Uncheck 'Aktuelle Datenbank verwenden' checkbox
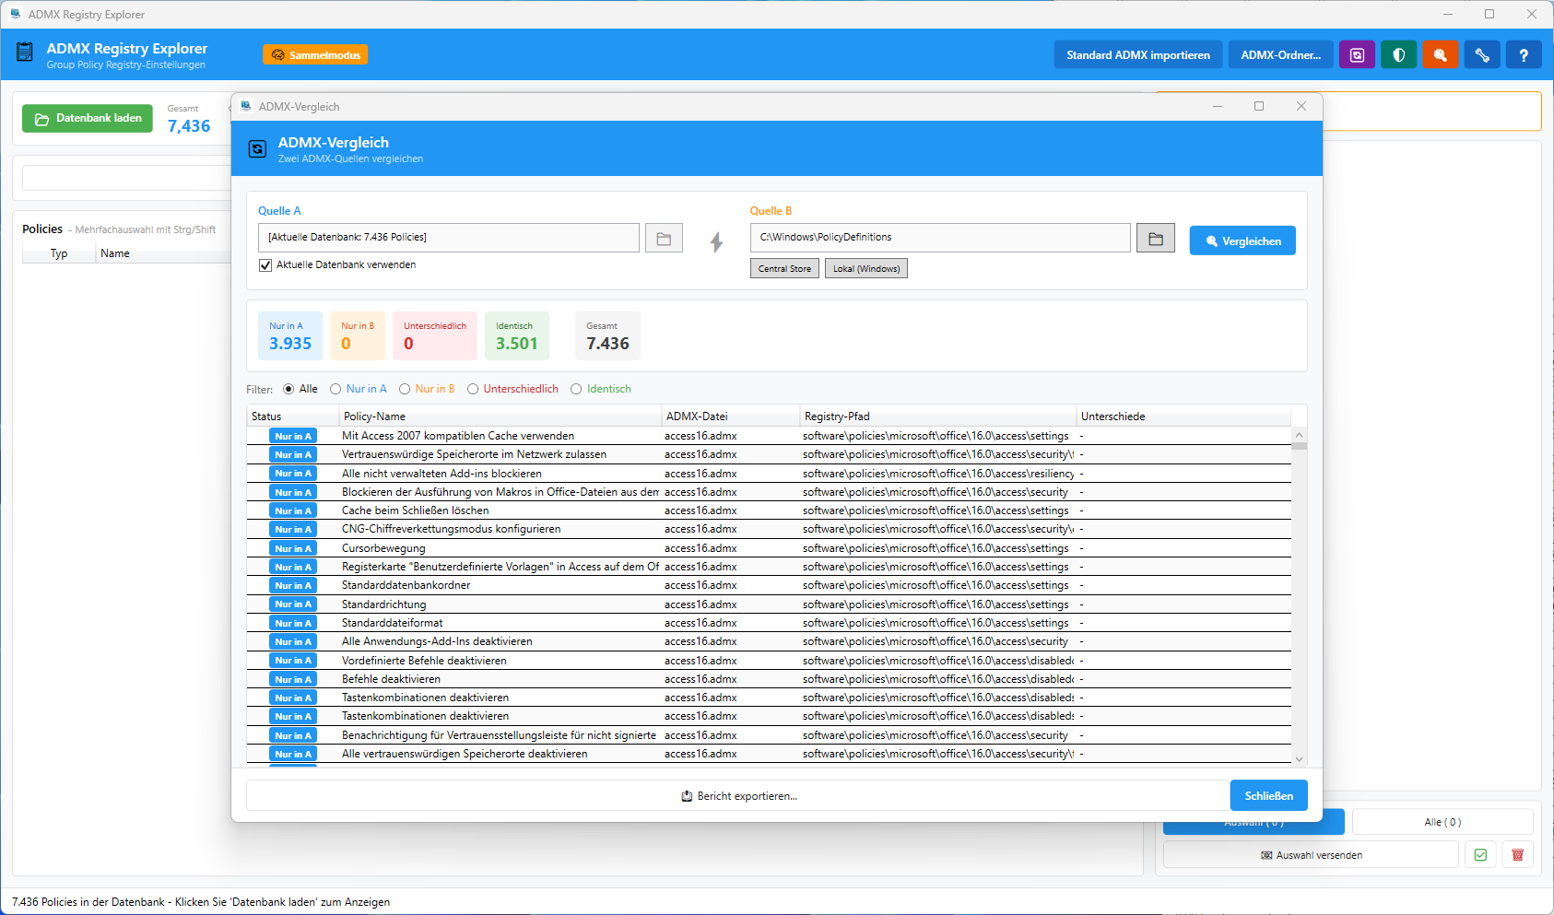The image size is (1554, 915). coord(266,265)
